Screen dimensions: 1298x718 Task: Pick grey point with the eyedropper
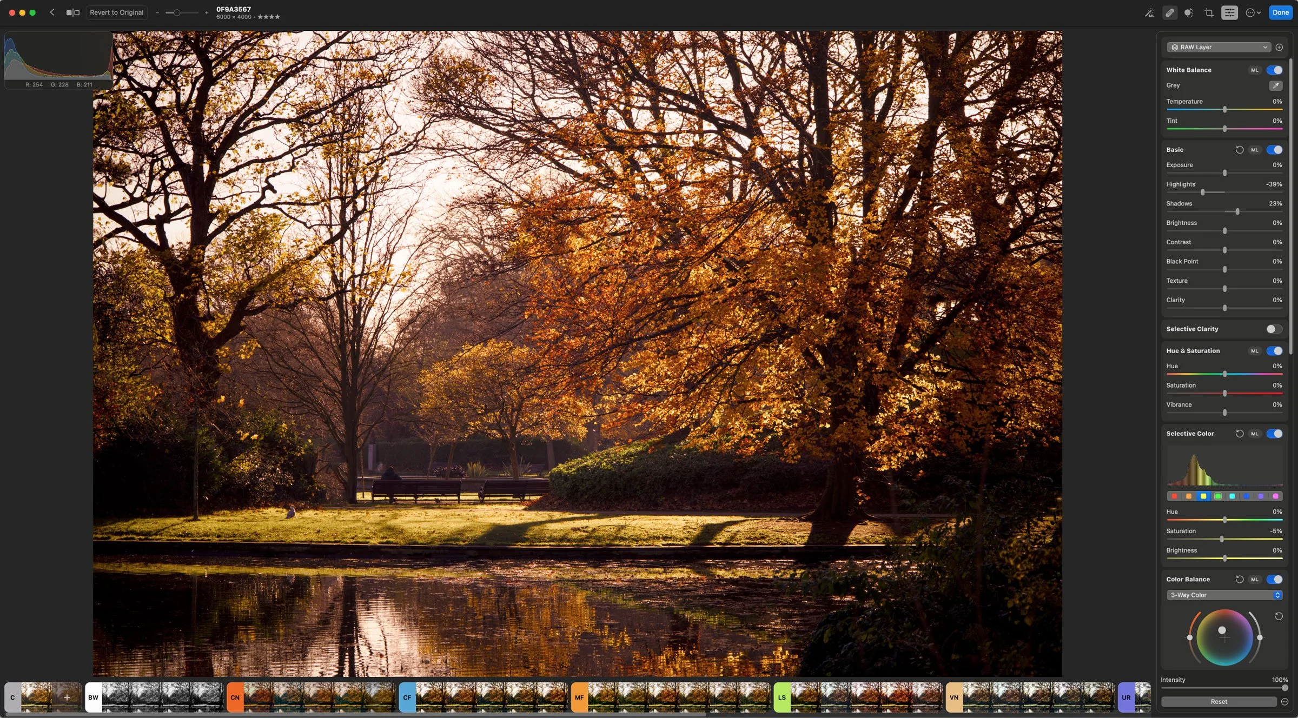pyautogui.click(x=1275, y=85)
